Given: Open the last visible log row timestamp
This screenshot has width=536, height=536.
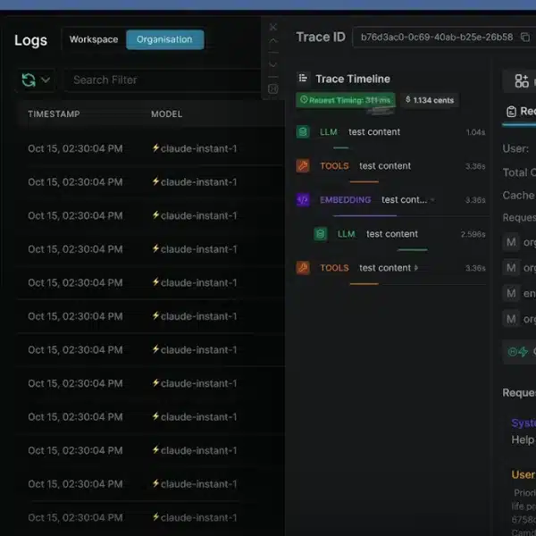Looking at the screenshot, I should (x=75, y=517).
